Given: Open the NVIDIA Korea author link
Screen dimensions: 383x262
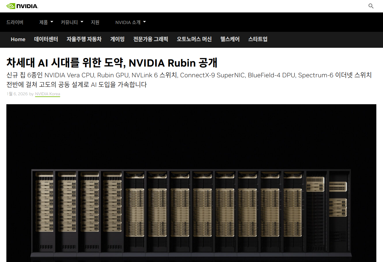Looking at the screenshot, I should 47,94.
